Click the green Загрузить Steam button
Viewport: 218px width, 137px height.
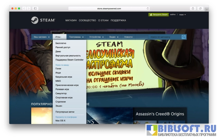(159, 15)
